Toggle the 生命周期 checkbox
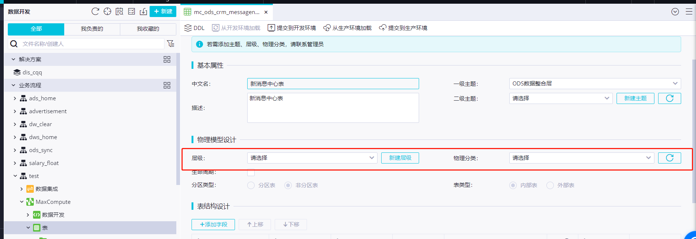The width and height of the screenshot is (696, 239). (x=251, y=172)
